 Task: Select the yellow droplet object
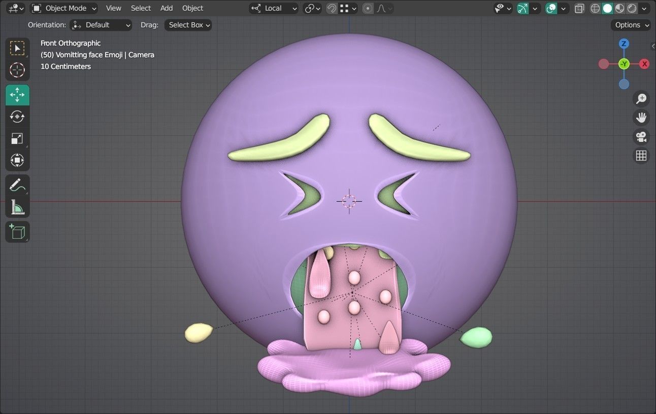click(199, 332)
